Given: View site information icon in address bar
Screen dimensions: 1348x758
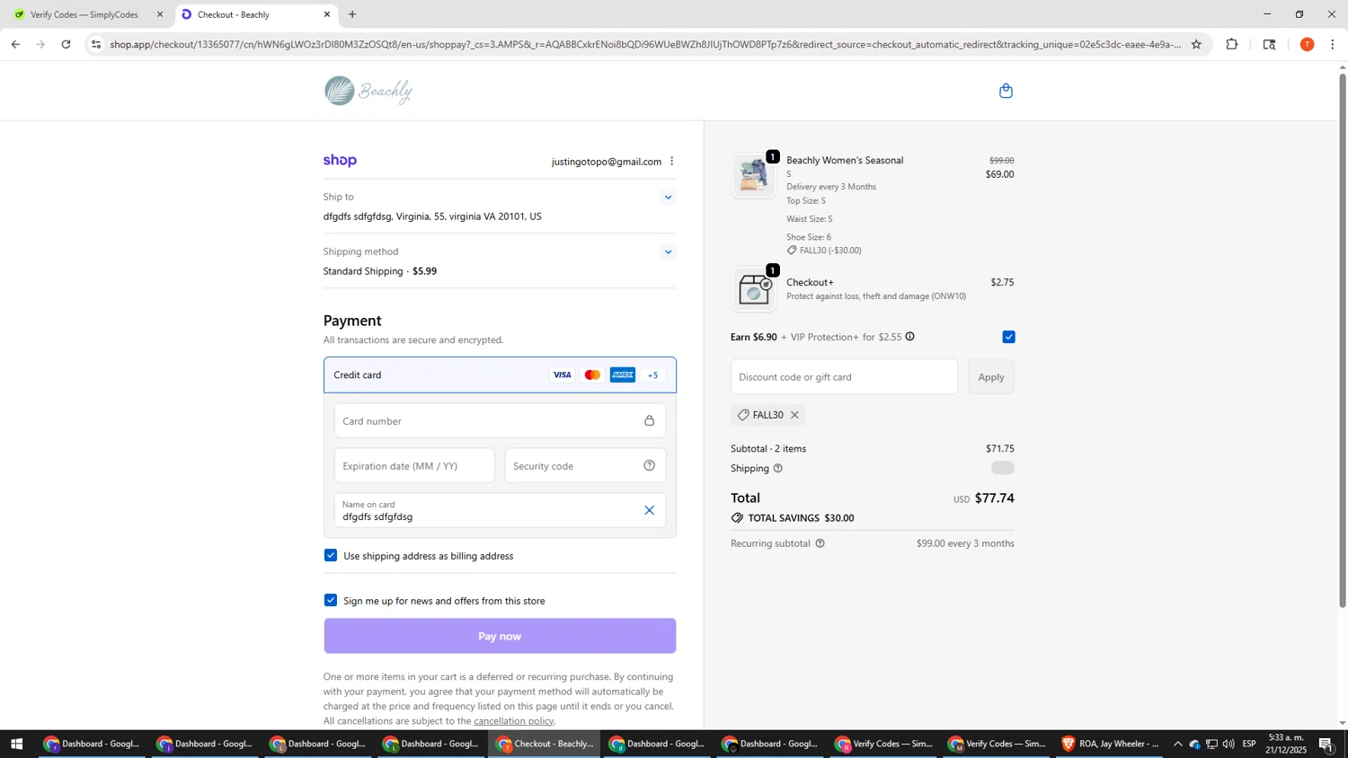Looking at the screenshot, I should pyautogui.click(x=97, y=44).
